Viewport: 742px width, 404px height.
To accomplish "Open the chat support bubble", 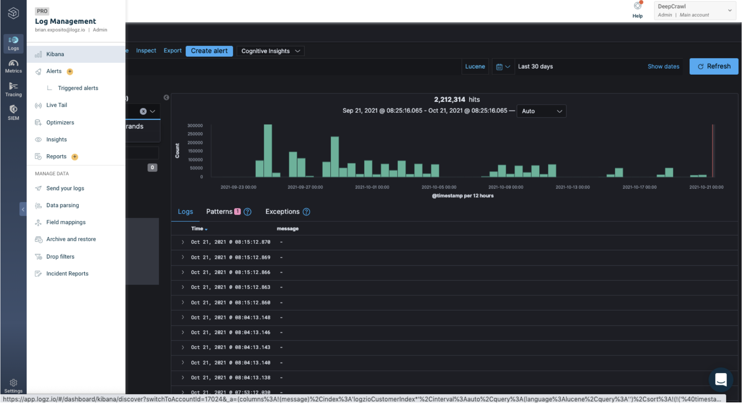I will pos(721,380).
